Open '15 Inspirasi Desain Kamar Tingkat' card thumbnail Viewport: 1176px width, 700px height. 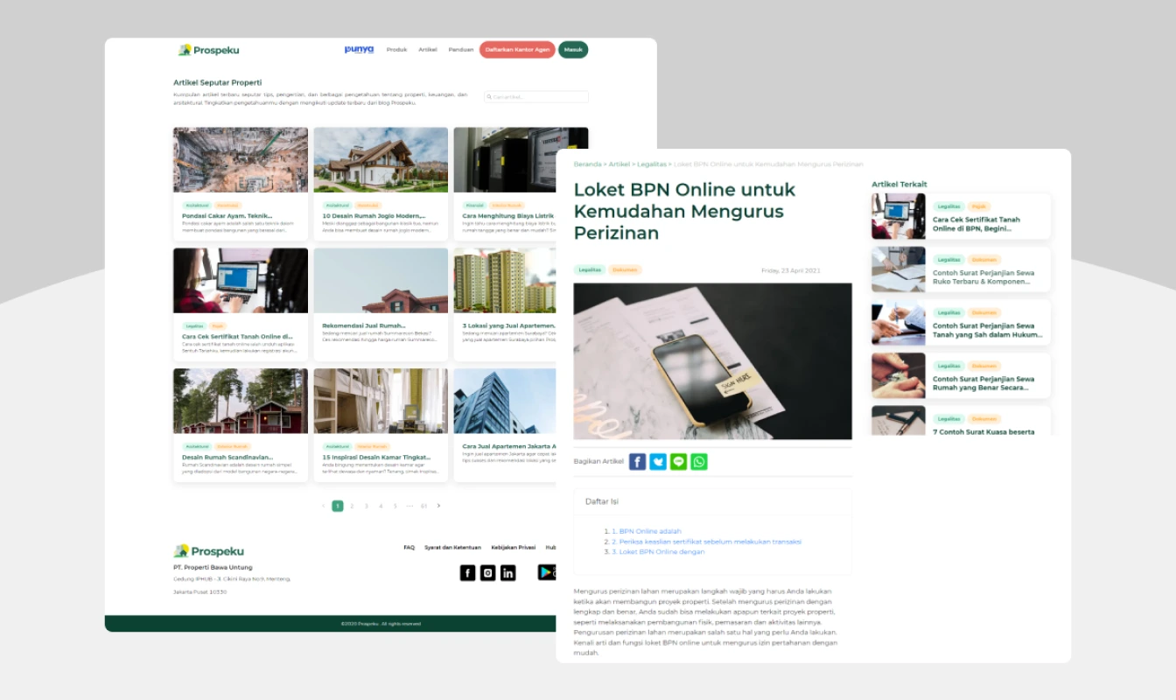click(381, 401)
